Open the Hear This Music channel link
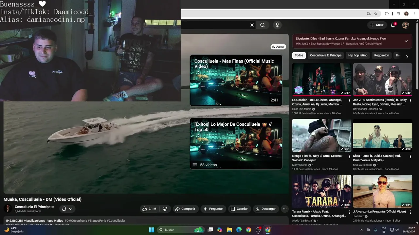 pyautogui.click(x=302, y=109)
